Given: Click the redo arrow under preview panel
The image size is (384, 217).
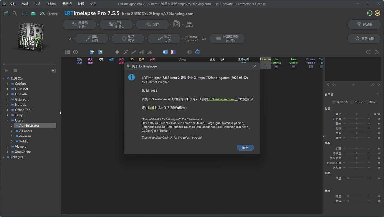Looking at the screenshot, I should click(x=373, y=85).
